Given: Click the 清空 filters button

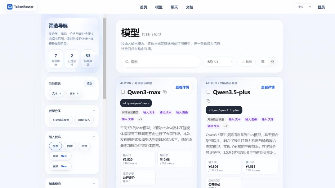Looking at the screenshot, I should click(89, 83).
